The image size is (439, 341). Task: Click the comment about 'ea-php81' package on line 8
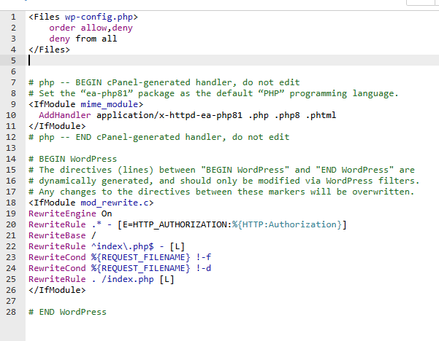point(213,93)
